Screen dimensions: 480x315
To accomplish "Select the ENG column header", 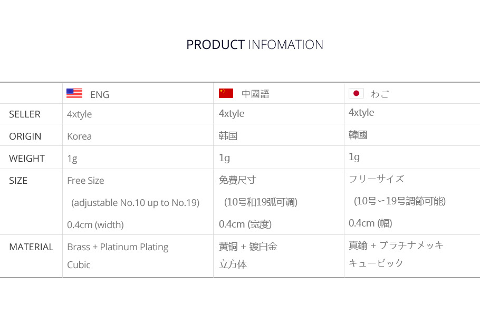I will click(x=100, y=95).
